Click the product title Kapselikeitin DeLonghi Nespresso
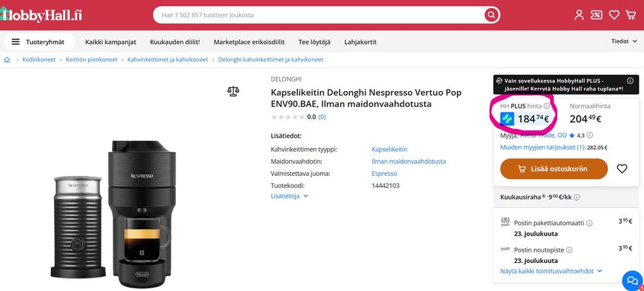Viewport: 644px width, 291px height. click(366, 98)
